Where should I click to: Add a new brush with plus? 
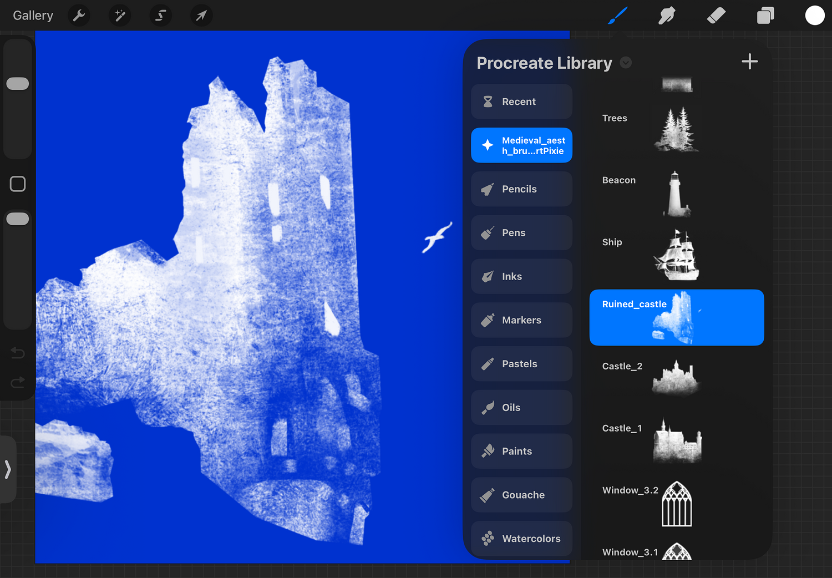[750, 62]
